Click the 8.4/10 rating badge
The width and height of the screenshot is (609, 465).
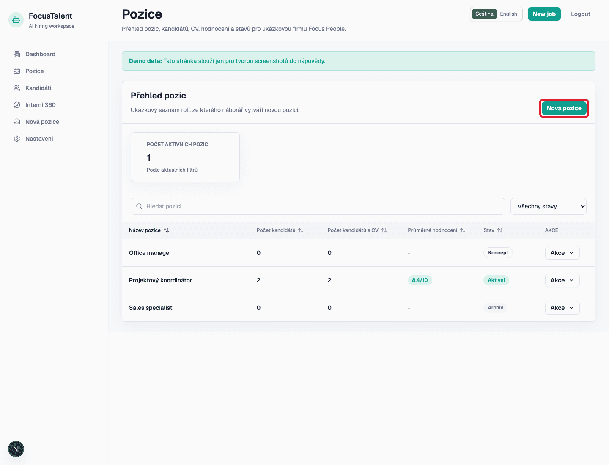(420, 280)
